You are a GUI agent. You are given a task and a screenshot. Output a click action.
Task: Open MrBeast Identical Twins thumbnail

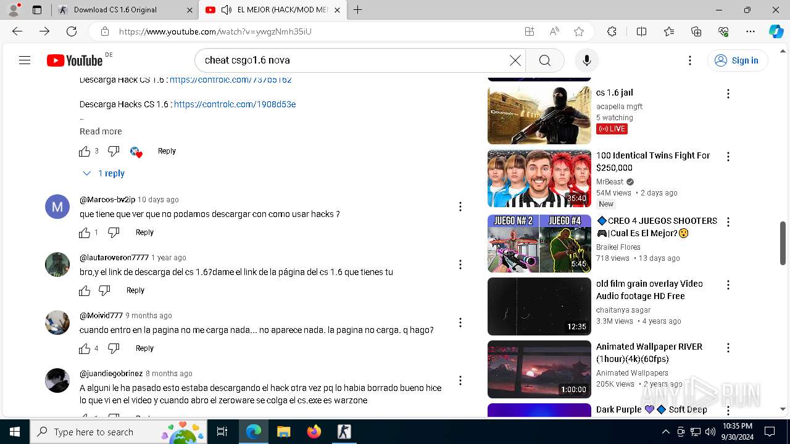[539, 178]
